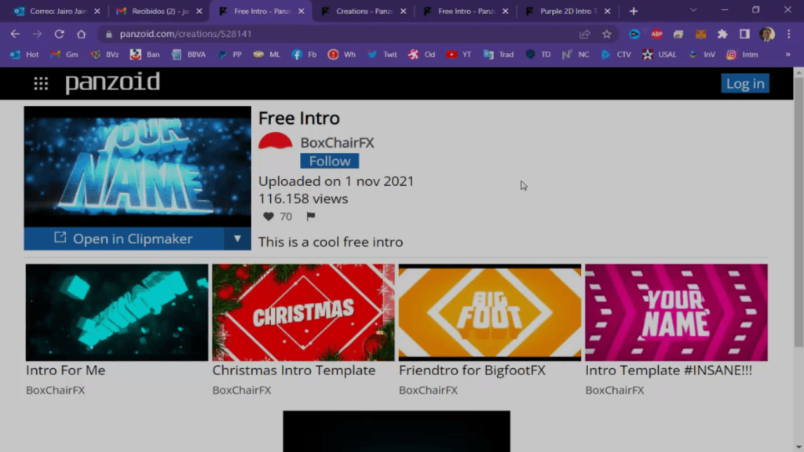Viewport: 804px width, 452px height.
Task: Open the Chrome three-dot menu
Action: [x=788, y=35]
